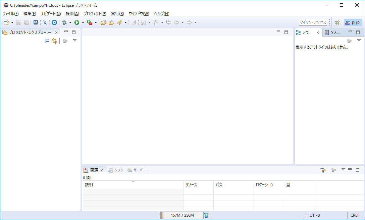Click the クイック・アクセス field
The height and width of the screenshot is (220, 365).
coord(312,22)
